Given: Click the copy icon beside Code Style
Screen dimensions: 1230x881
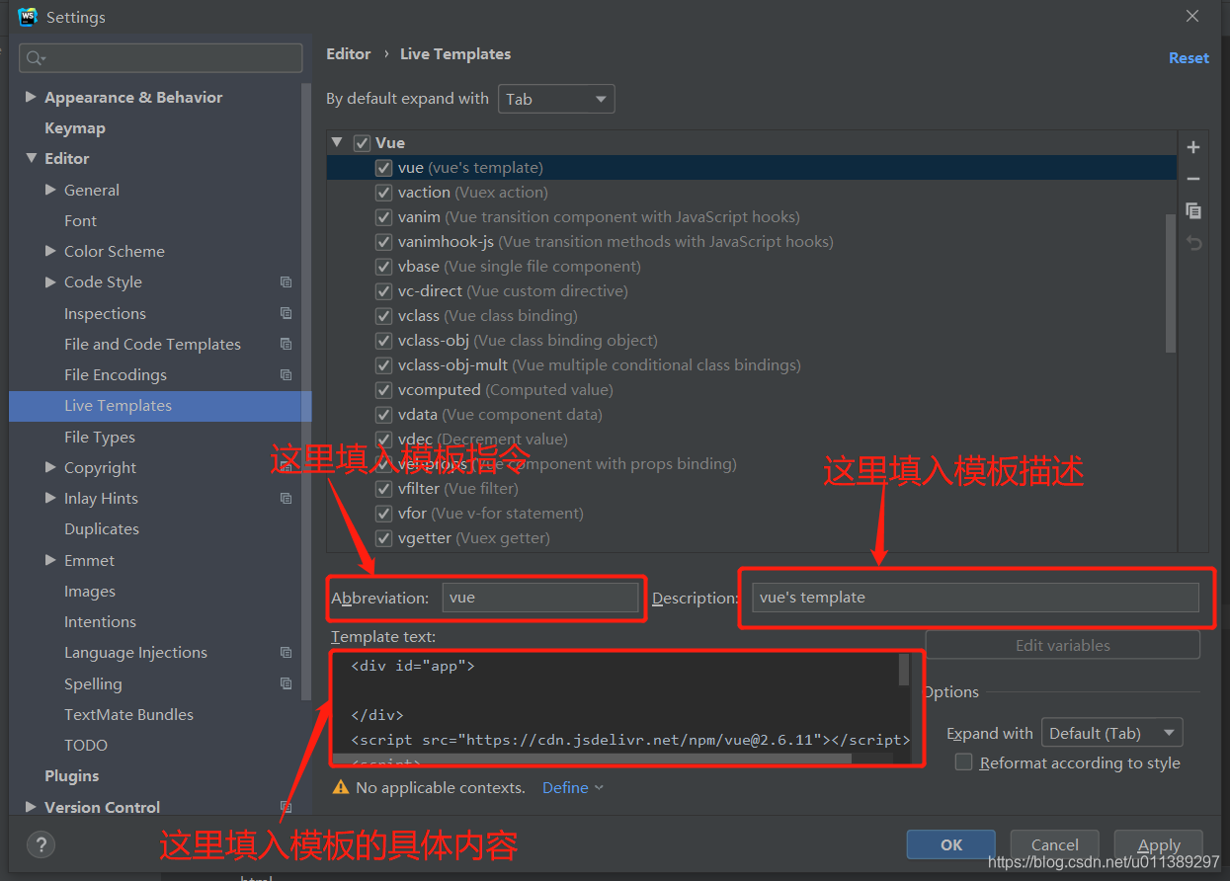Looking at the screenshot, I should point(286,282).
